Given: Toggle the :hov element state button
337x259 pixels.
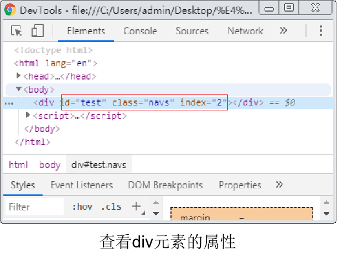Looking at the screenshot, I should pyautogui.click(x=82, y=207).
